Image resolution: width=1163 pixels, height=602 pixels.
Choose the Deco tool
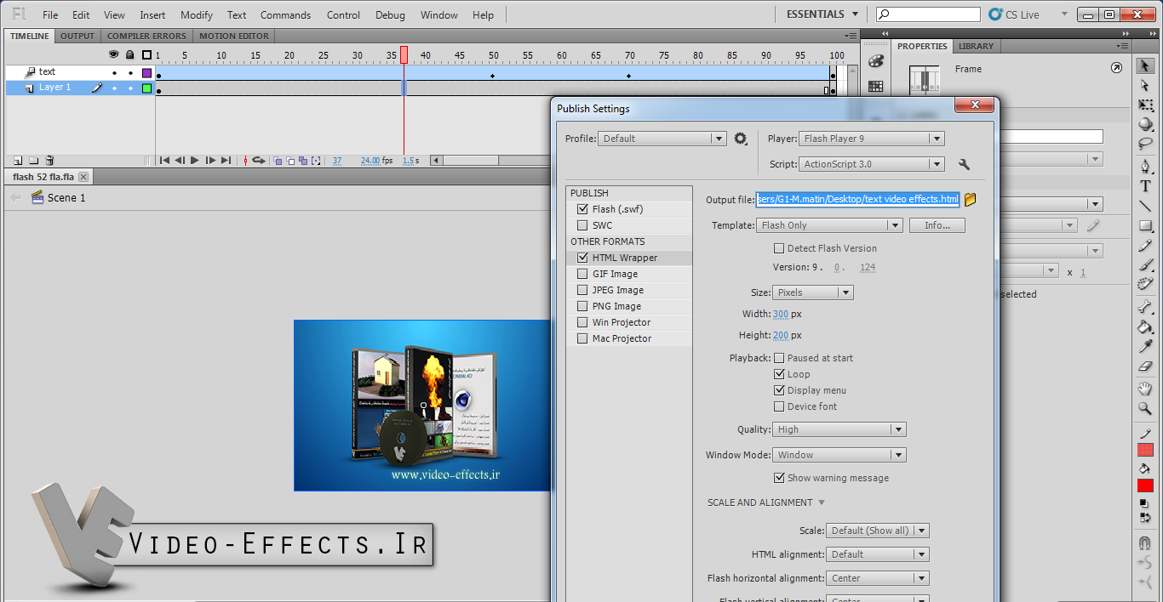coord(1145,284)
